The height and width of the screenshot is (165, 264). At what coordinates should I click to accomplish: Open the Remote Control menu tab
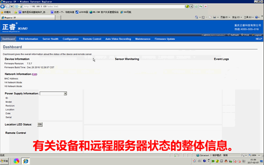coord(92,39)
